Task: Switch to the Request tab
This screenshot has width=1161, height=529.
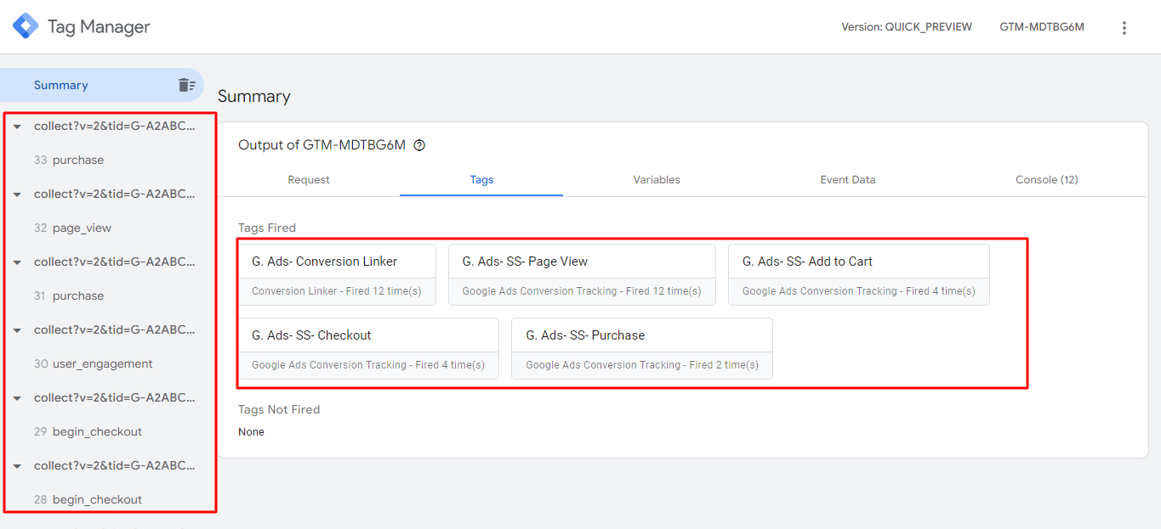Action: 309,179
